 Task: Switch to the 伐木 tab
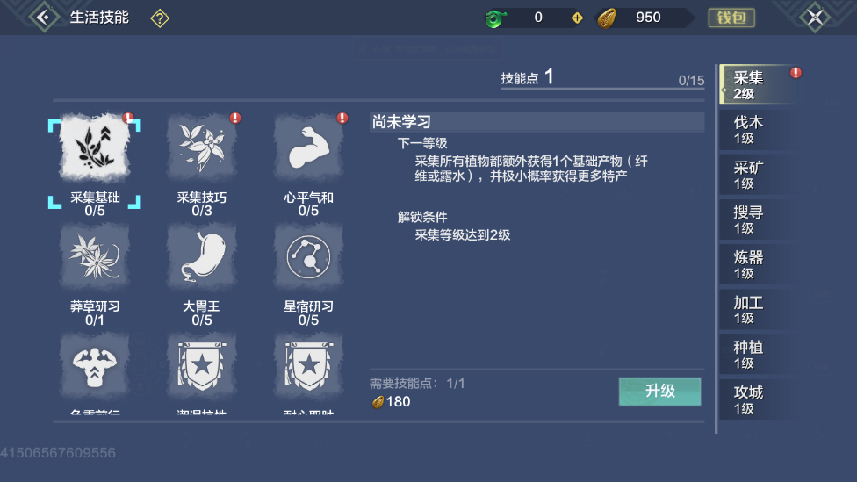755,130
